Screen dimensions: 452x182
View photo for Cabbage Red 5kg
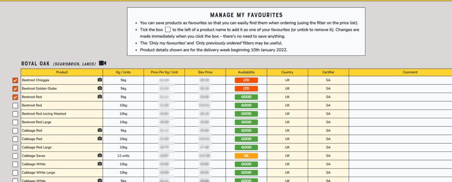99,130
